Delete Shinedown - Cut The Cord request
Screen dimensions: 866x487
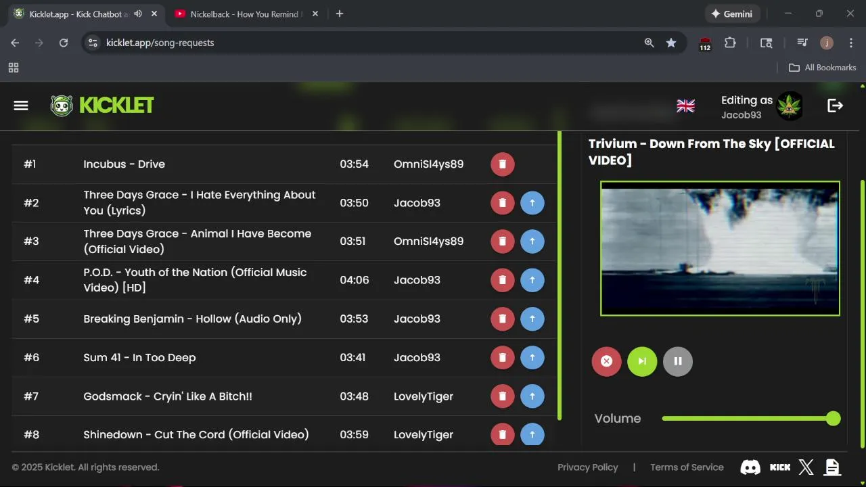point(503,434)
